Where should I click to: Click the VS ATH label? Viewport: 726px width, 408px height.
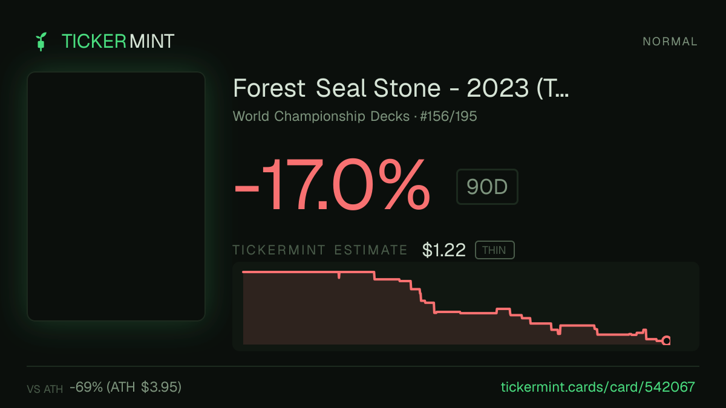45,389
